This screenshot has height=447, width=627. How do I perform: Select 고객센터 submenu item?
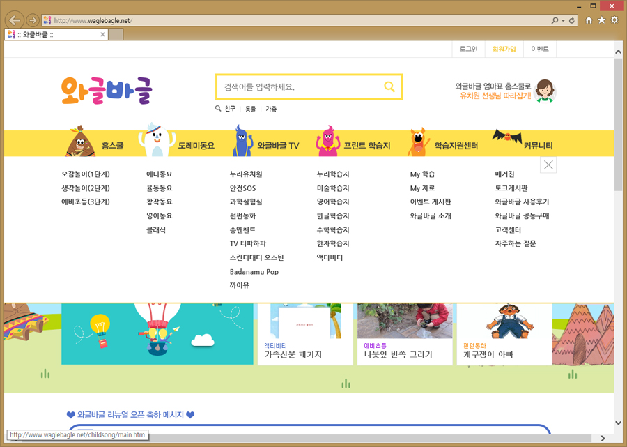508,229
